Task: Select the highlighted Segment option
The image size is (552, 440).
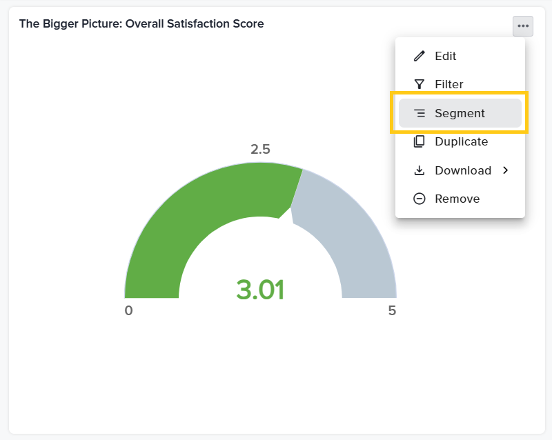Action: [x=460, y=113]
